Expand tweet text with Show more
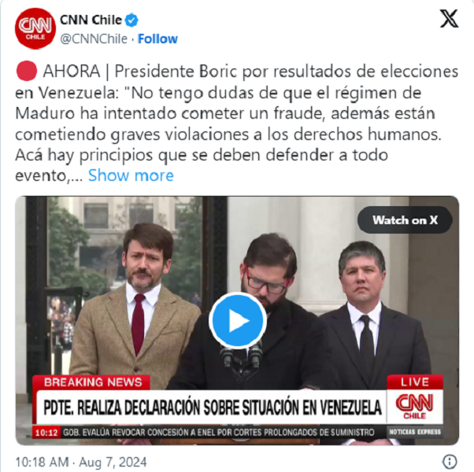The height and width of the screenshot is (472, 474). click(131, 175)
